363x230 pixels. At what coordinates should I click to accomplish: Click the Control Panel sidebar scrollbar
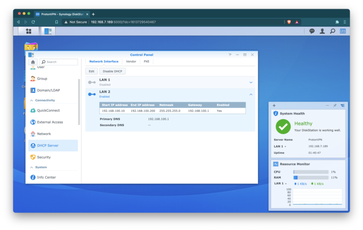tap(79, 102)
